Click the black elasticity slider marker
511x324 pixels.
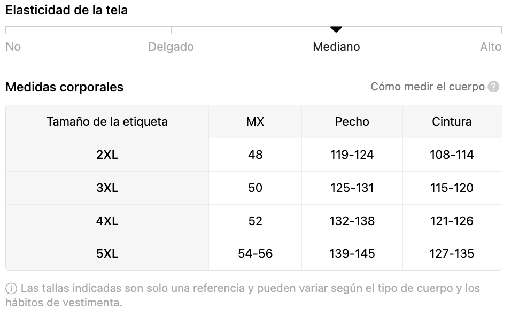tap(336, 29)
